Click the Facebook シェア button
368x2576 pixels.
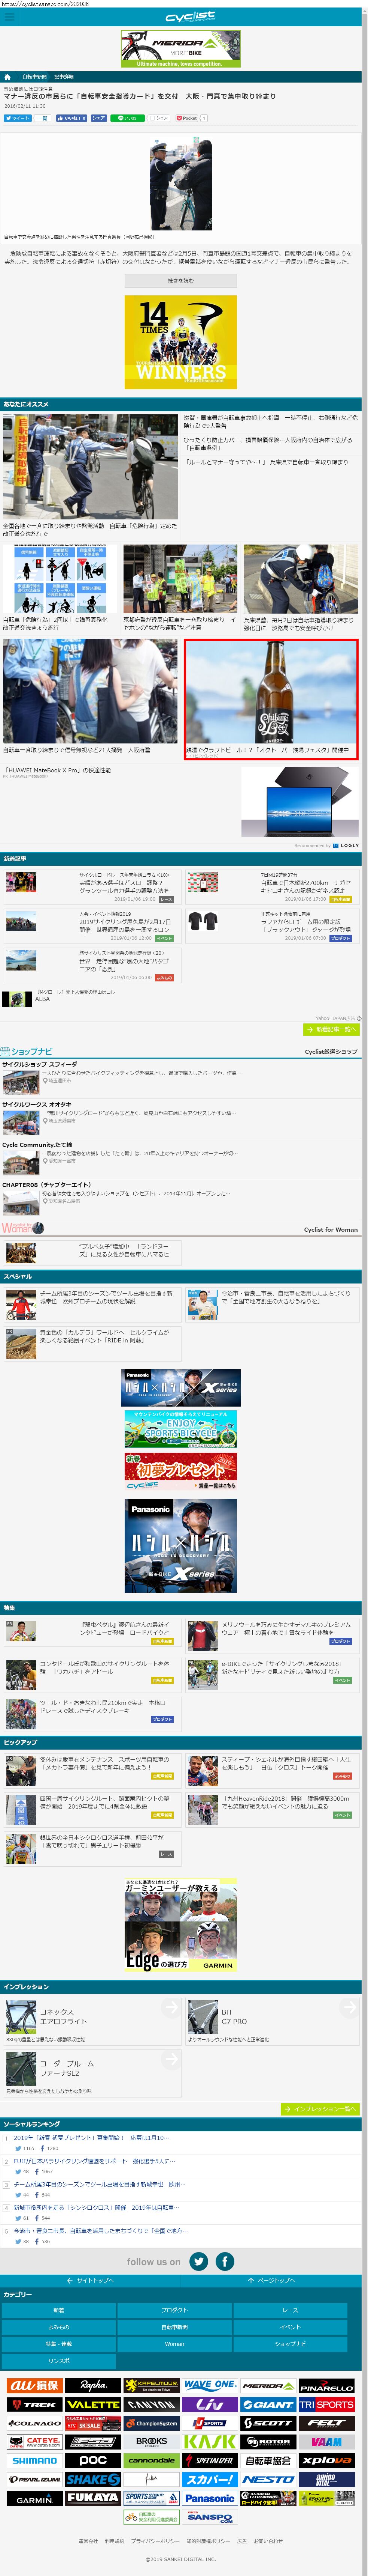click(x=99, y=118)
